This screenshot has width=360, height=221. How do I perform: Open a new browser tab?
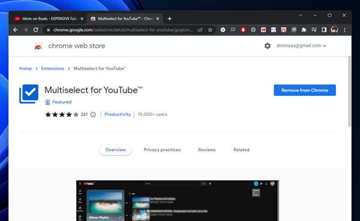pyautogui.click(x=170, y=19)
